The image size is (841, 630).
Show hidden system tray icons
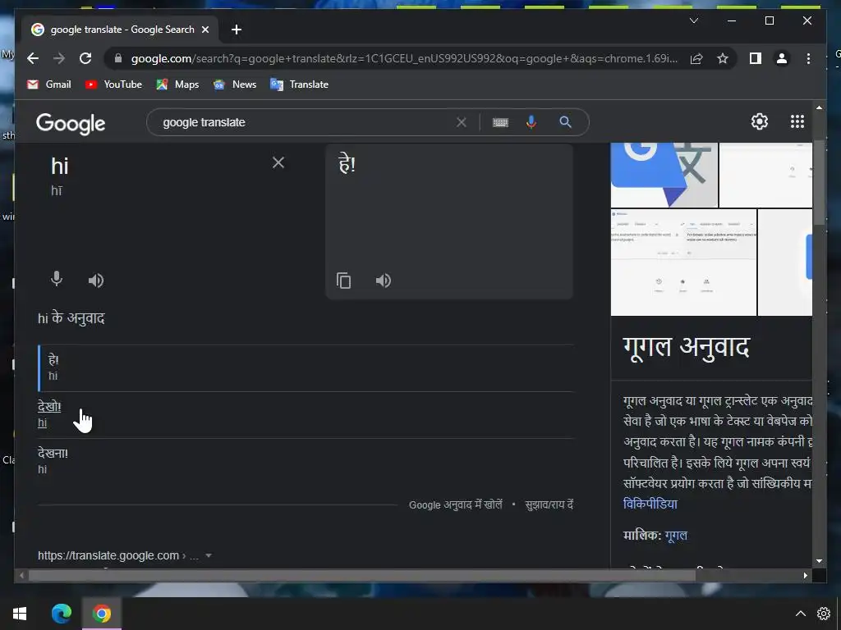[x=800, y=614]
